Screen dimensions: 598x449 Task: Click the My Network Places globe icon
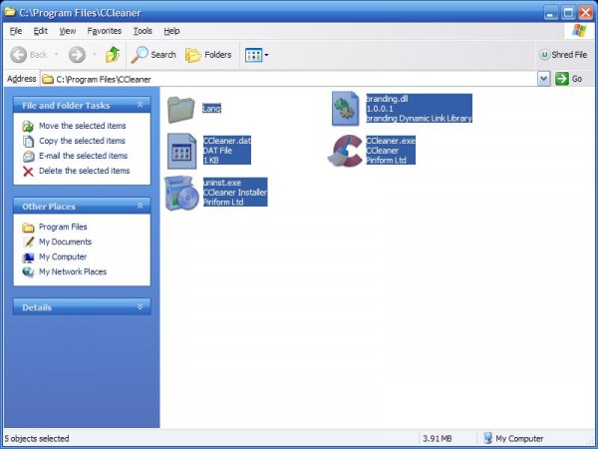28,271
